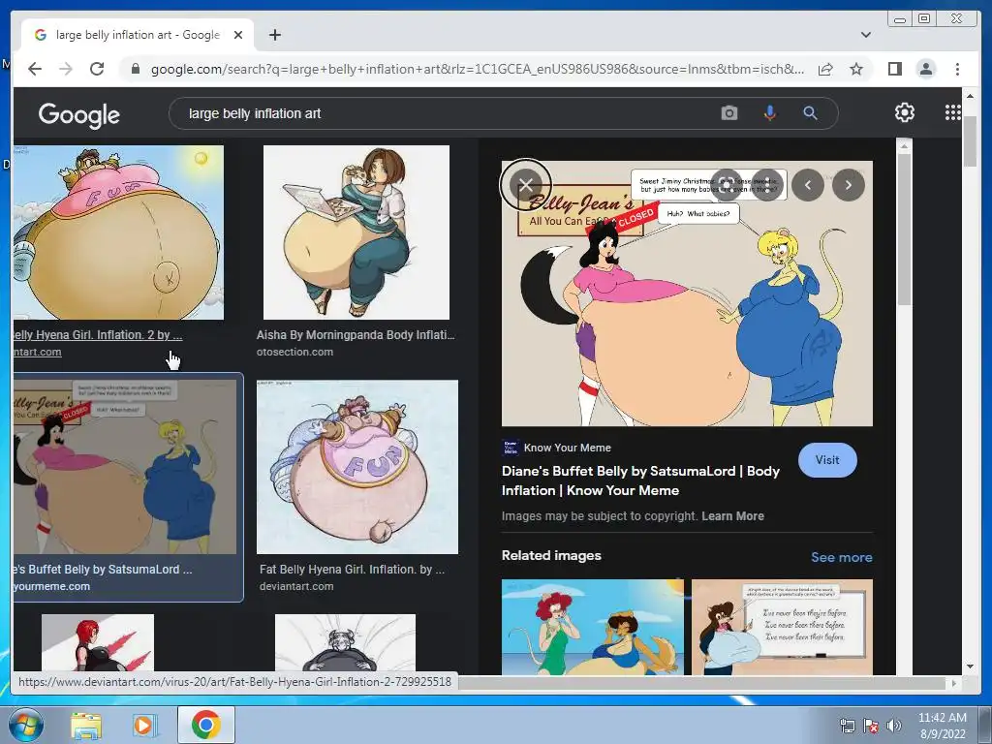The image size is (992, 744).
Task: Start voice search with the microphone icon
Action: (769, 113)
